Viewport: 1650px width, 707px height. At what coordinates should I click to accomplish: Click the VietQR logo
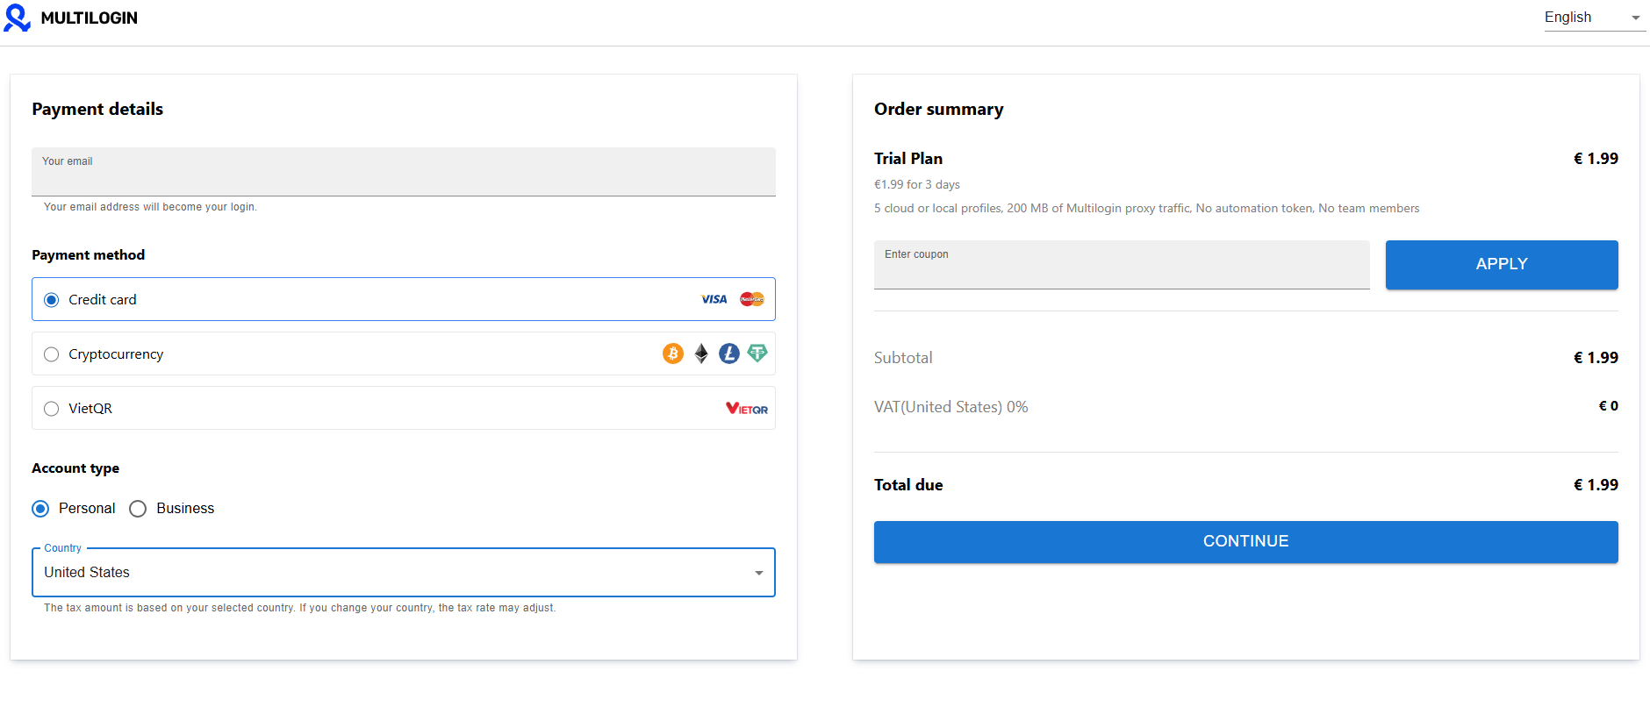click(746, 409)
